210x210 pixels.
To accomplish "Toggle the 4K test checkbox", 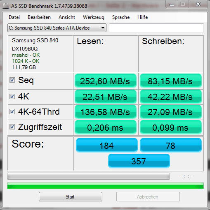I will [12, 96].
